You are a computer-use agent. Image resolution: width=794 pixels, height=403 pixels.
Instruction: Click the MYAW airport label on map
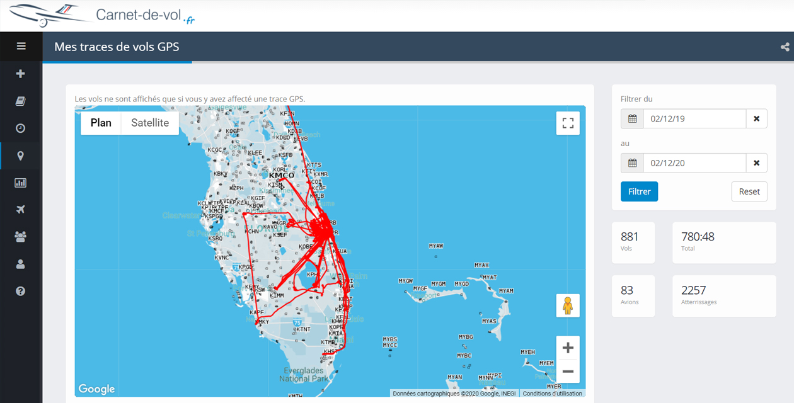435,246
